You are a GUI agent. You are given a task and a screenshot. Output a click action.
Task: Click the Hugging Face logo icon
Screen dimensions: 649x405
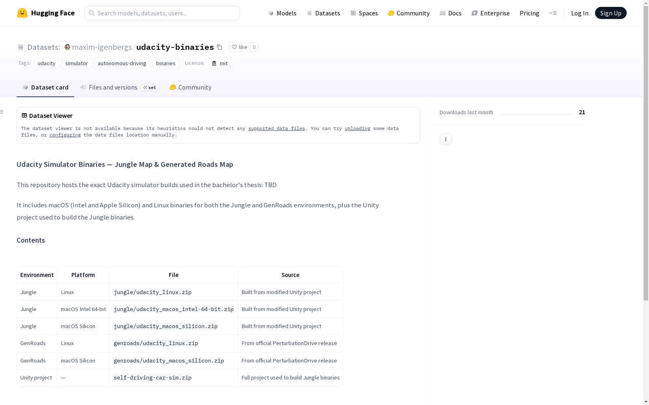tap(22, 13)
